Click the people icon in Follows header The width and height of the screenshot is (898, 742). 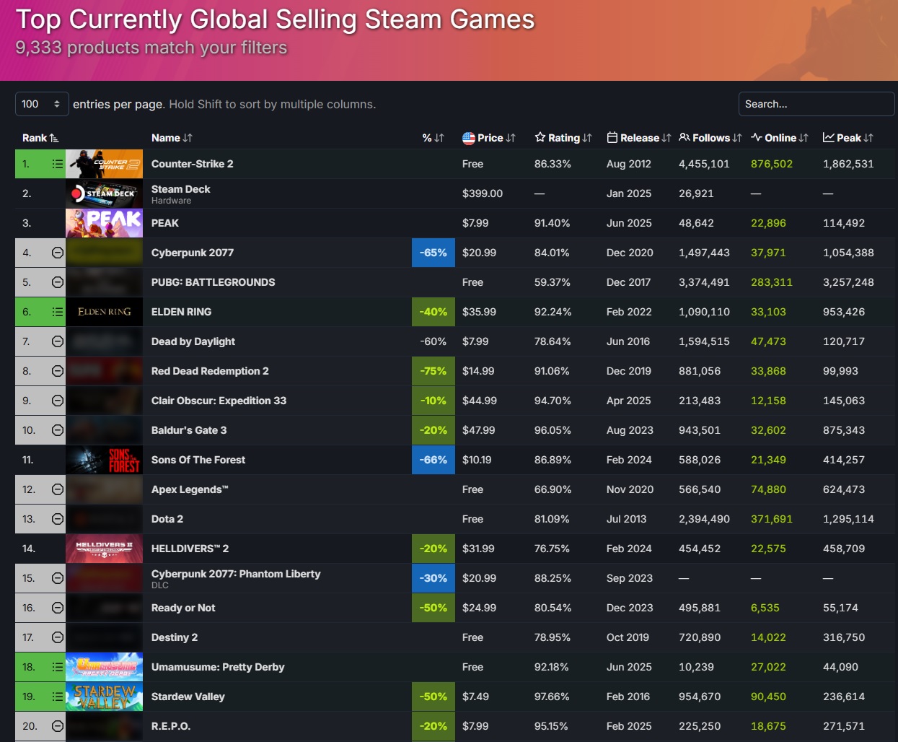[x=684, y=137]
